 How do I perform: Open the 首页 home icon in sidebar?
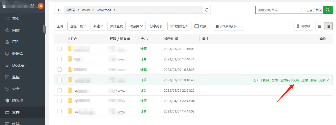coord(8,18)
